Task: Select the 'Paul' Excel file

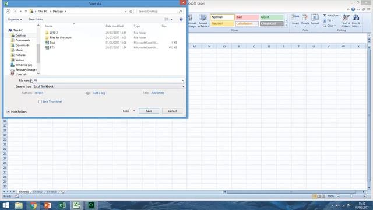Action: click(x=52, y=43)
